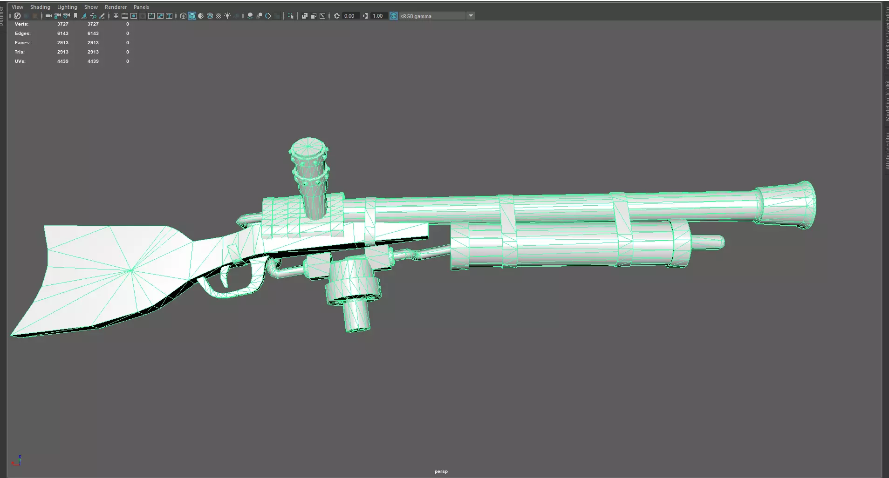Toggle the viewport Grid icon
The height and width of the screenshot is (478, 889).
tap(116, 16)
